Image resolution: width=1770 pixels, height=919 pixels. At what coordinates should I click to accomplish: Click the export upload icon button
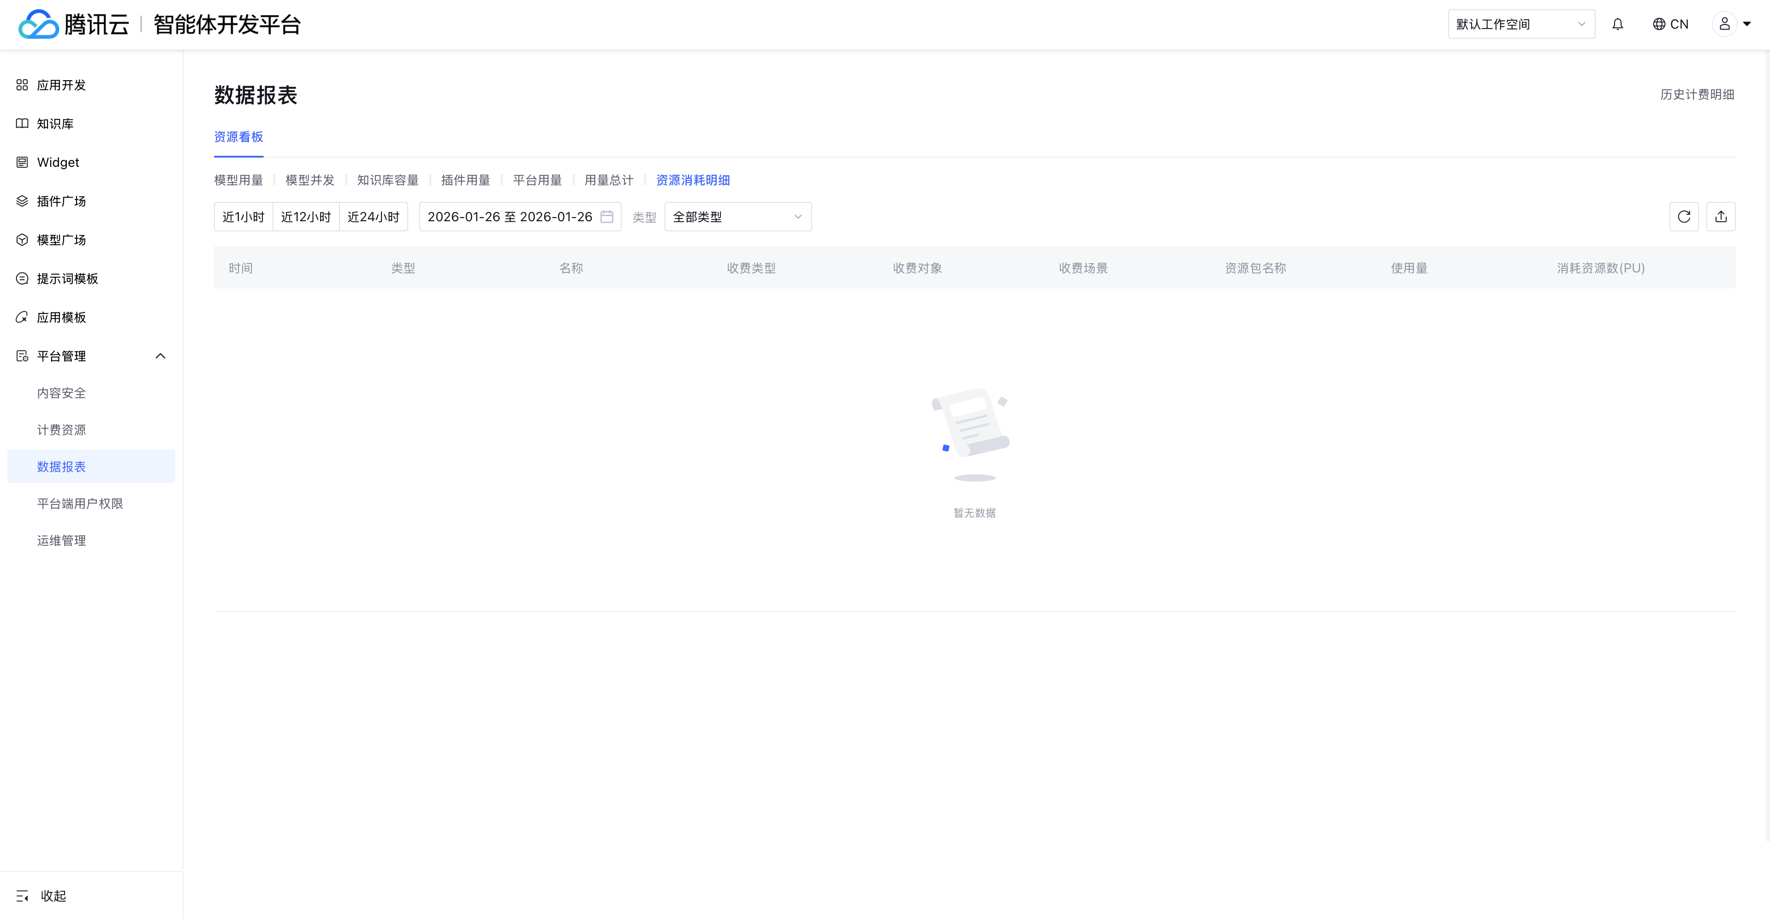click(1721, 217)
